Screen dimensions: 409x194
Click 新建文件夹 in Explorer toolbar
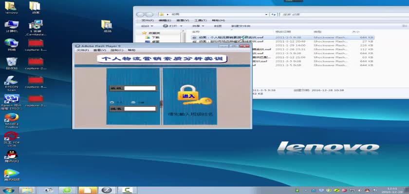241,26
